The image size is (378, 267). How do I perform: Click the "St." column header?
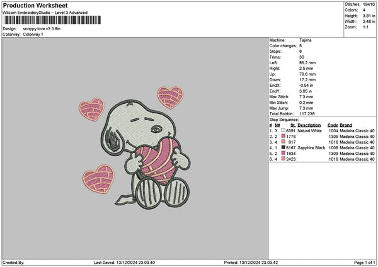coord(293,125)
